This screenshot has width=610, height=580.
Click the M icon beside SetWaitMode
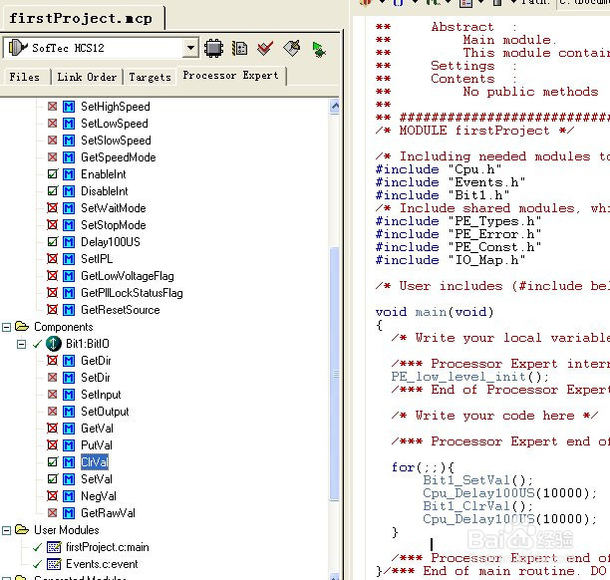coord(69,208)
